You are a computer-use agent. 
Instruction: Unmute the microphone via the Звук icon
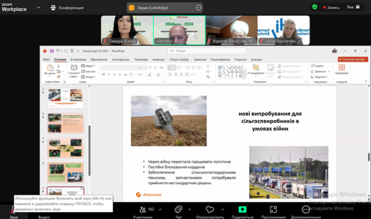coord(12,210)
